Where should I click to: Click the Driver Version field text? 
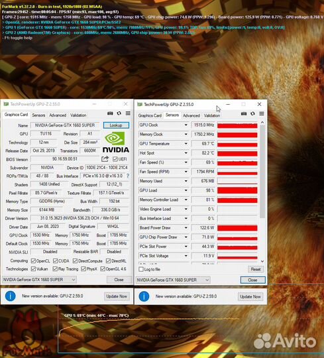[x=80, y=218]
